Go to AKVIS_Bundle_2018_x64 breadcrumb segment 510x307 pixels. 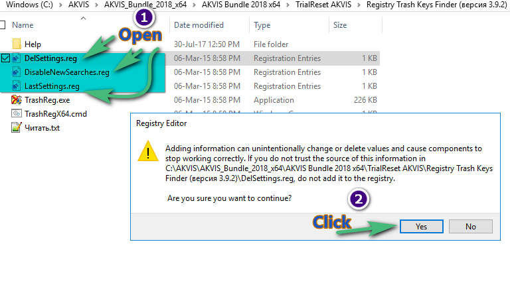[145, 5]
